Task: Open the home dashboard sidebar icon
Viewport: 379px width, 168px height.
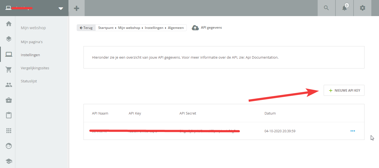Action: pyautogui.click(x=9, y=24)
